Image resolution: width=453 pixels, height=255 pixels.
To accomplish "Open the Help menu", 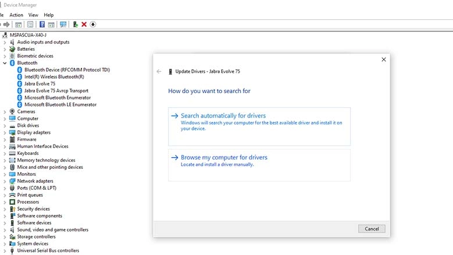I will pos(48,15).
